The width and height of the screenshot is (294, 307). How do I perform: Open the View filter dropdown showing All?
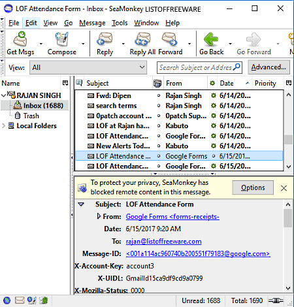coord(88,67)
